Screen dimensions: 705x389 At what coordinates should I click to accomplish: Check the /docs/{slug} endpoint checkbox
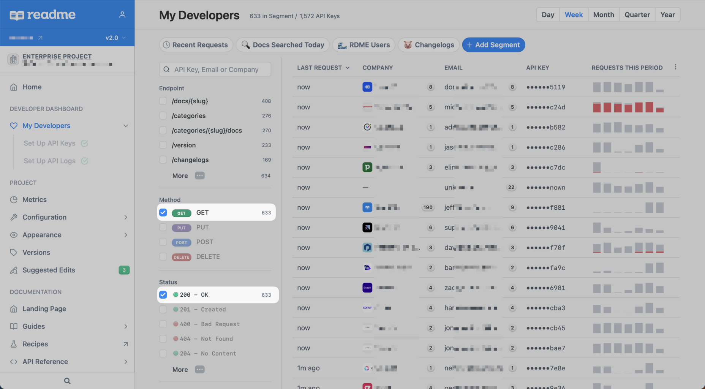point(163,101)
